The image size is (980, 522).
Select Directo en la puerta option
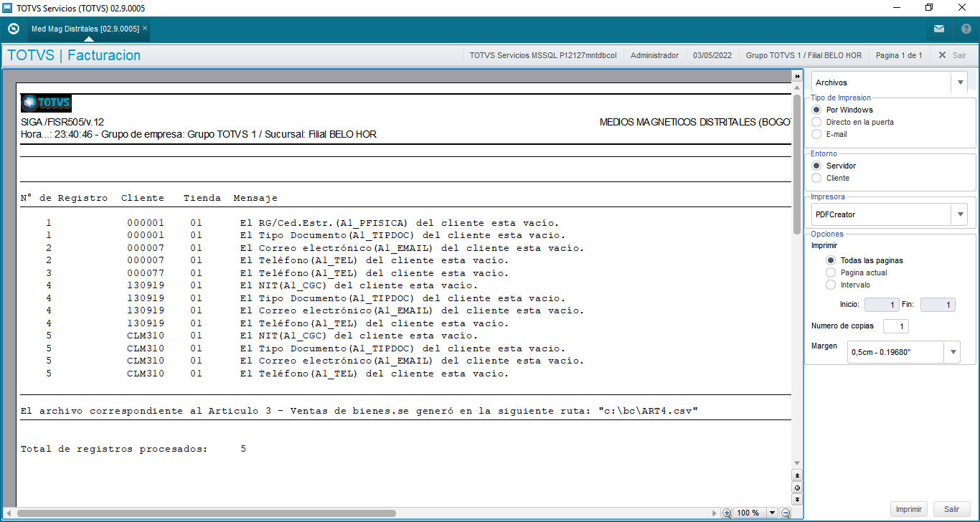pos(816,122)
